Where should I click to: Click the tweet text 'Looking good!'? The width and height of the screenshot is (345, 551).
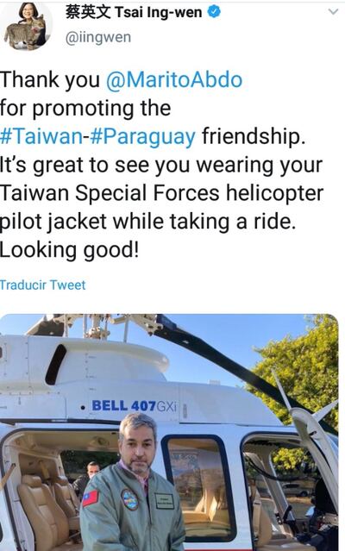pyautogui.click(x=69, y=250)
